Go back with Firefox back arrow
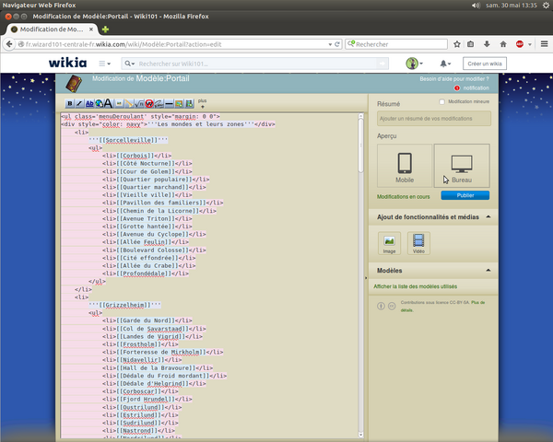Image resolution: width=553 pixels, height=442 pixels. point(9,44)
